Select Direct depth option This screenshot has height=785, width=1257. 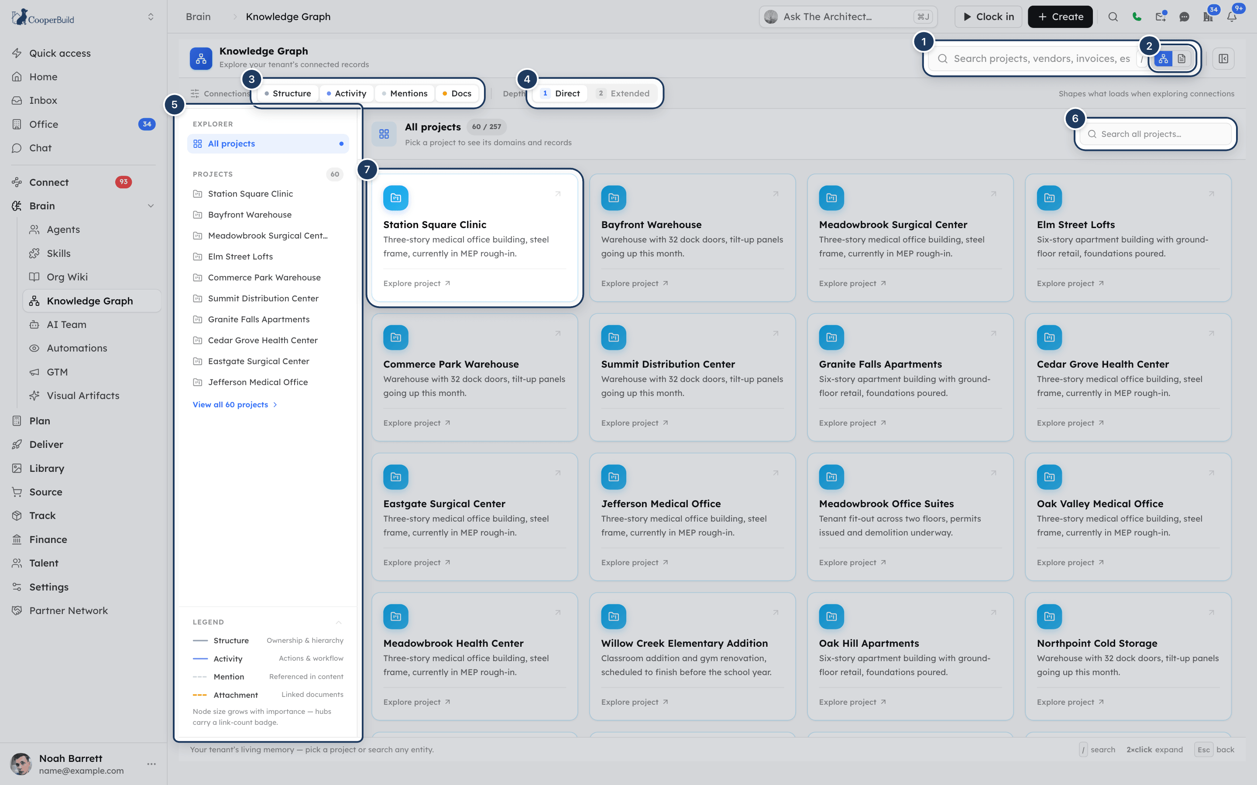click(x=560, y=93)
